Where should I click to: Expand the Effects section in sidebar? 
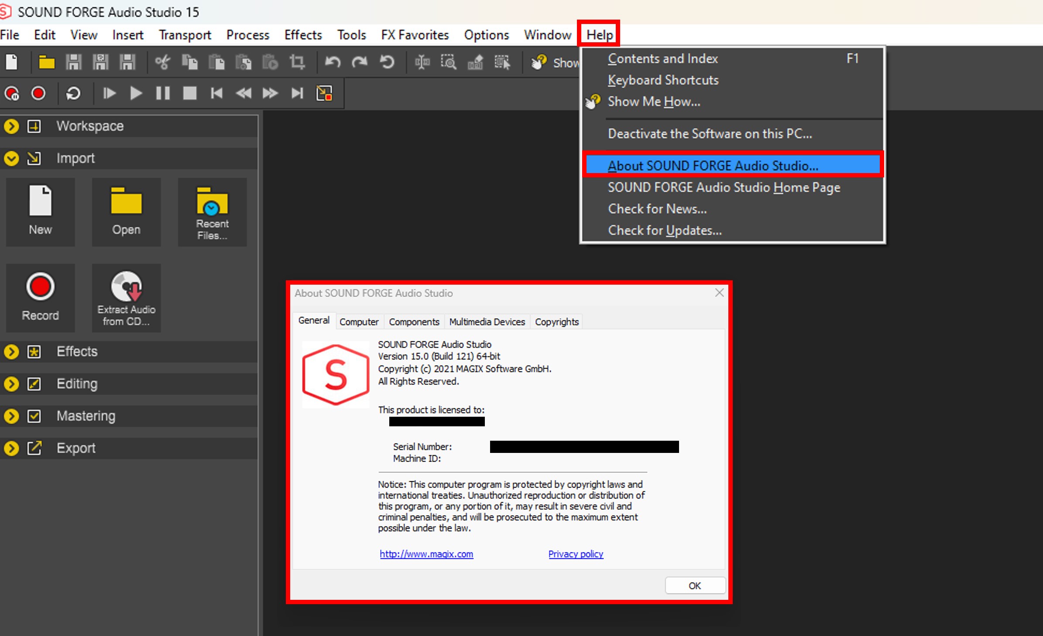tap(11, 352)
